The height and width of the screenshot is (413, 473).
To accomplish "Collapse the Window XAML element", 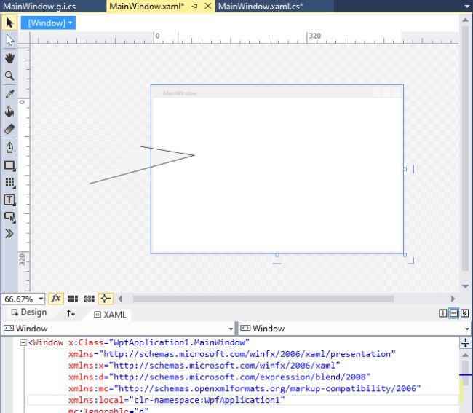I will pyautogui.click(x=23, y=342).
